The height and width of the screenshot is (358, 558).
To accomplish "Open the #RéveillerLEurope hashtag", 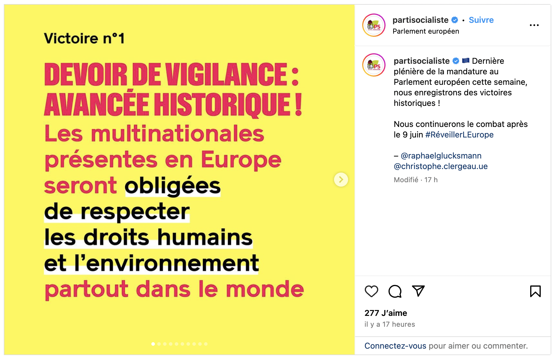I will click(459, 135).
